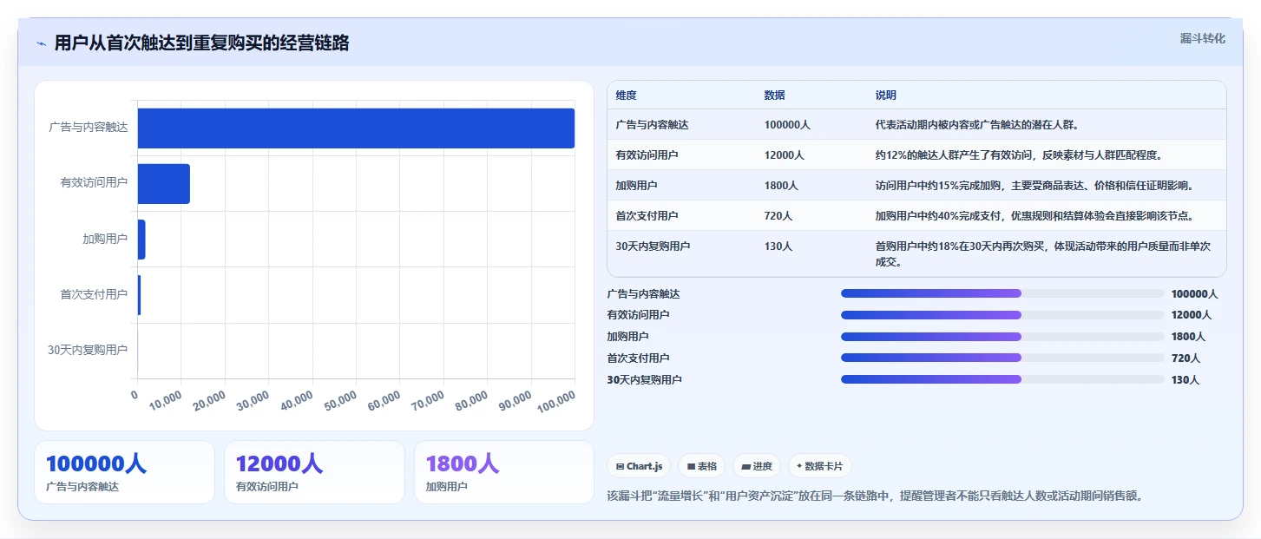1261x539 pixels.
Task: Click the 有效访问用户 bar in the chart
Action: tap(164, 183)
